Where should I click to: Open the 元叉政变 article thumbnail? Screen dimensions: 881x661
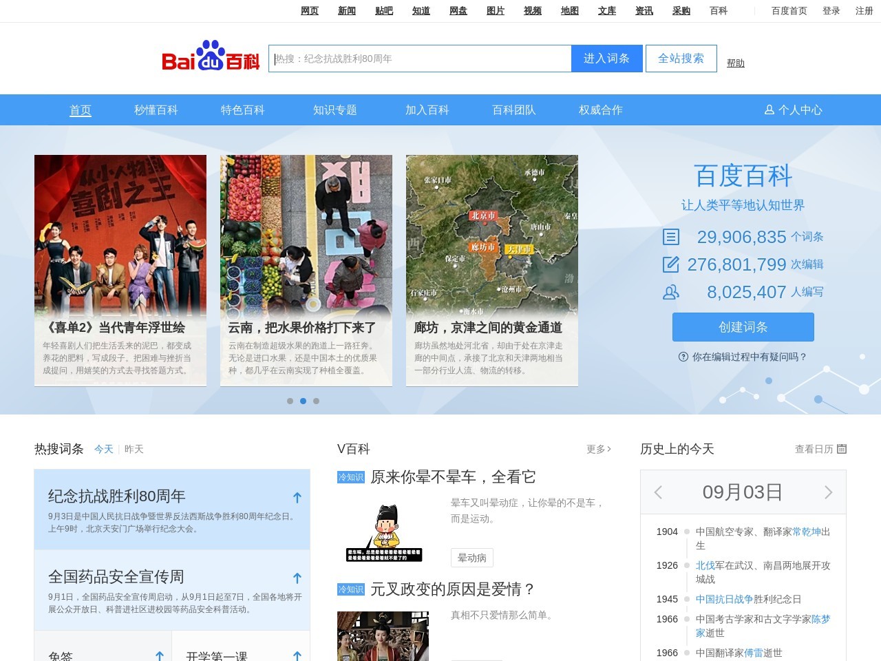tap(383, 636)
